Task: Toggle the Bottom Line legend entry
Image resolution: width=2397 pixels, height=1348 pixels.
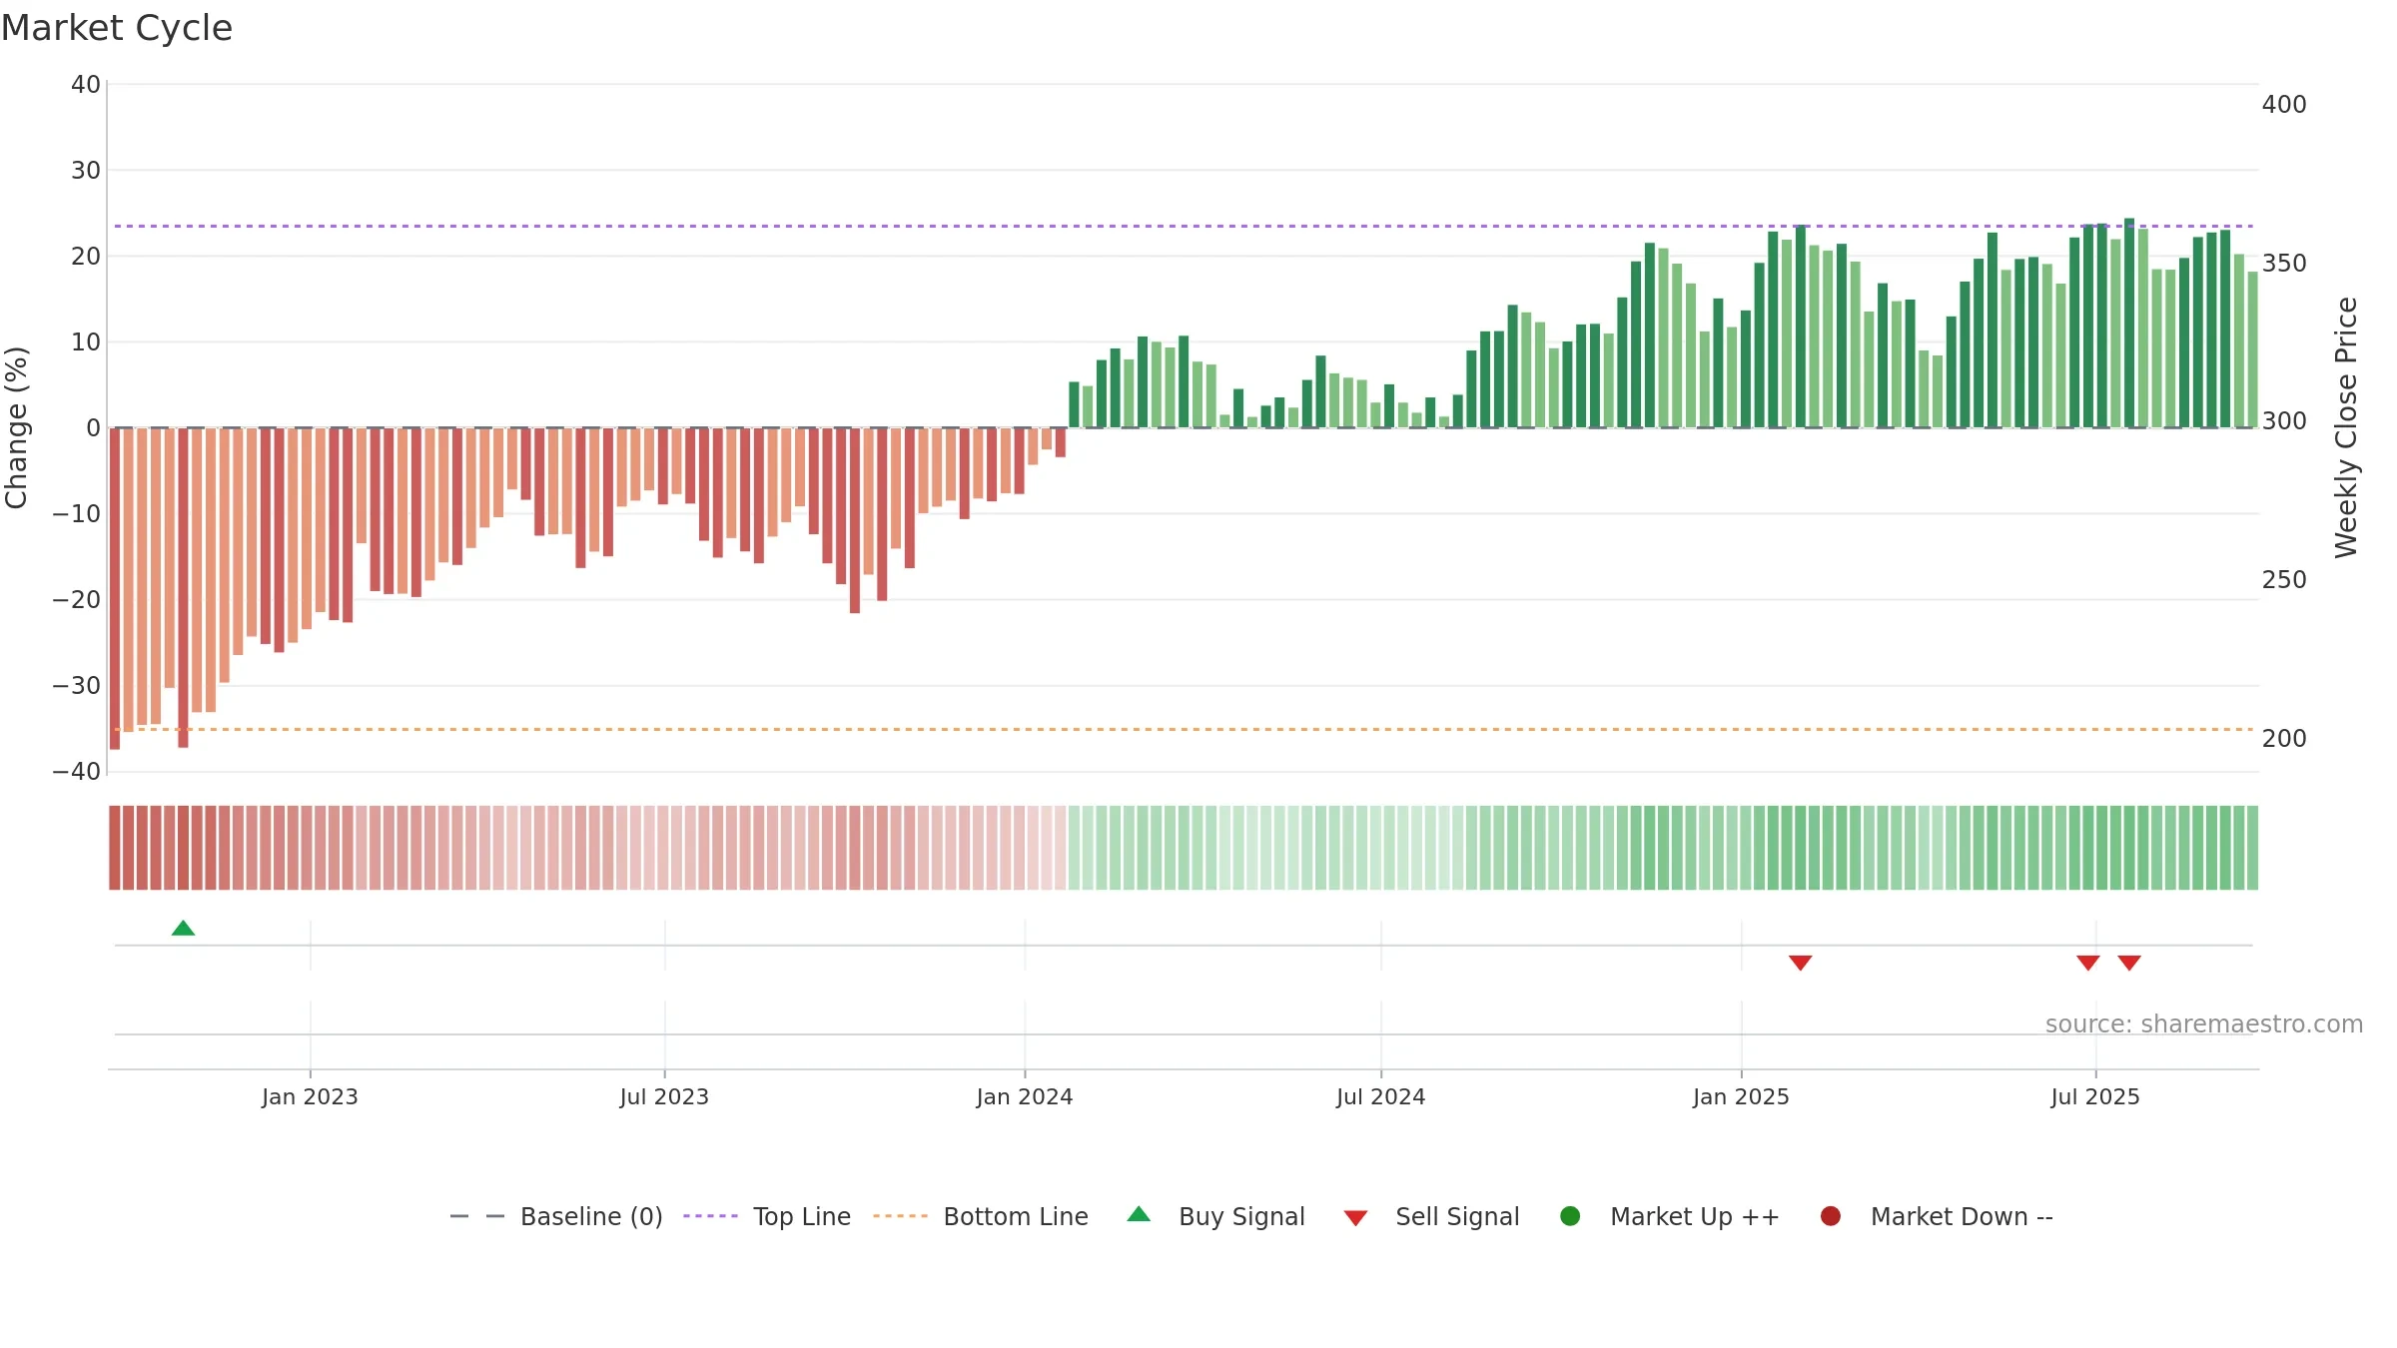Action: click(x=981, y=1216)
